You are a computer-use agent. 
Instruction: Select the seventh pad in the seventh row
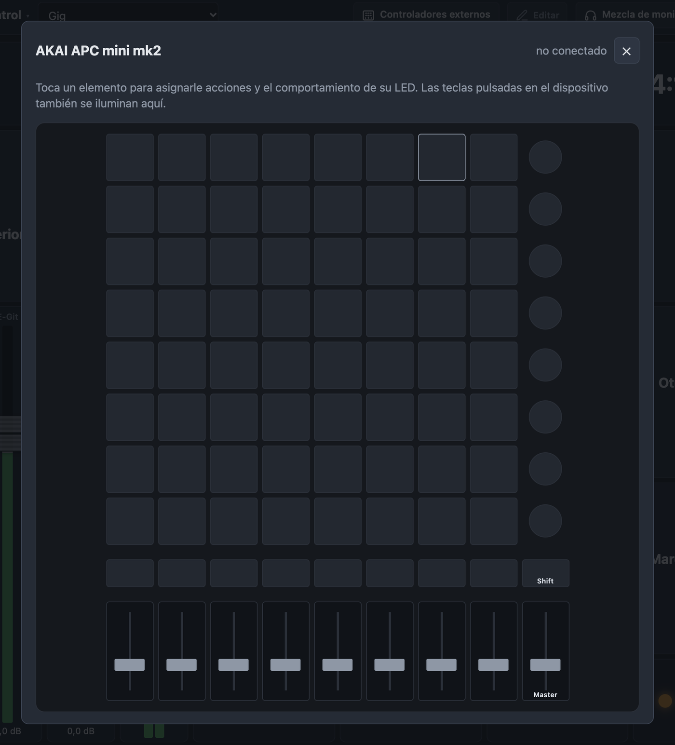pyautogui.click(x=442, y=469)
